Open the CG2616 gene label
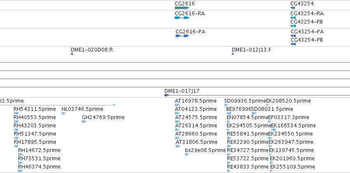Screen dimensions: 350x173 pos(185,4)
